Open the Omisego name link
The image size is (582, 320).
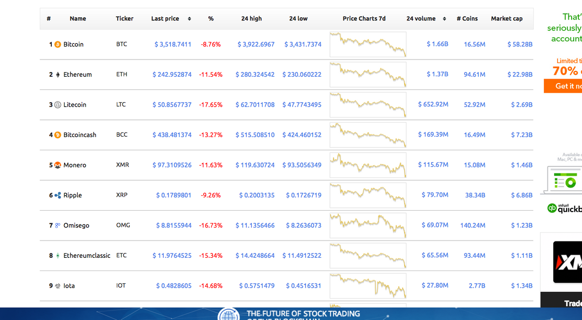tap(76, 226)
